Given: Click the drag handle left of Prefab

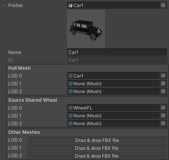Looking at the screenshot, I should (x=4, y=5).
